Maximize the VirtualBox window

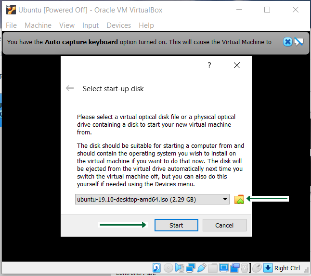267,10
